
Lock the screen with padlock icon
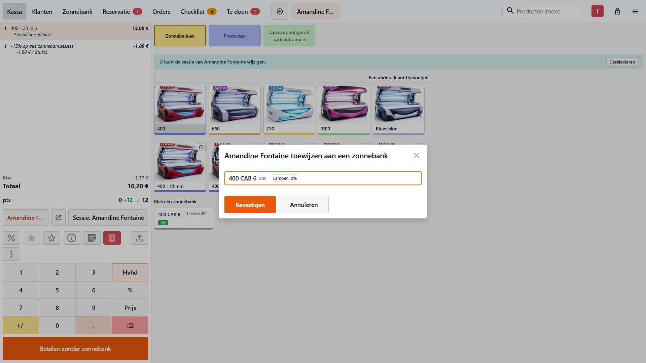[617, 11]
